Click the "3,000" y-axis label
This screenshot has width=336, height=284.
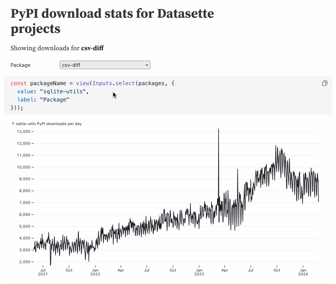pos(25,250)
